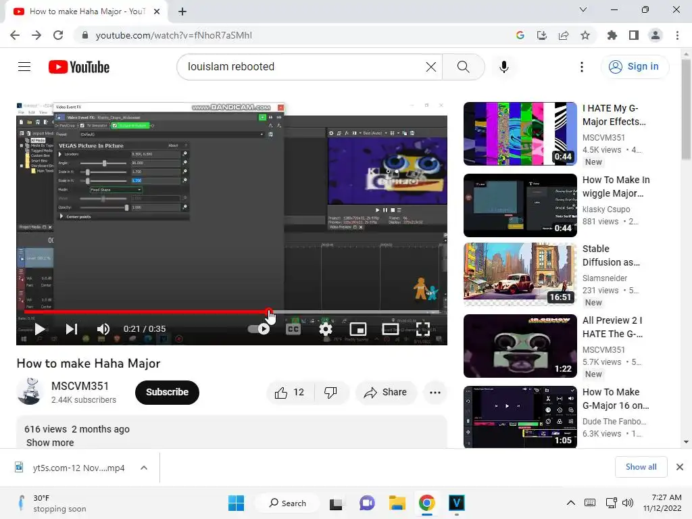The width and height of the screenshot is (692, 519).
Task: Sign in to YouTube
Action: (635, 67)
